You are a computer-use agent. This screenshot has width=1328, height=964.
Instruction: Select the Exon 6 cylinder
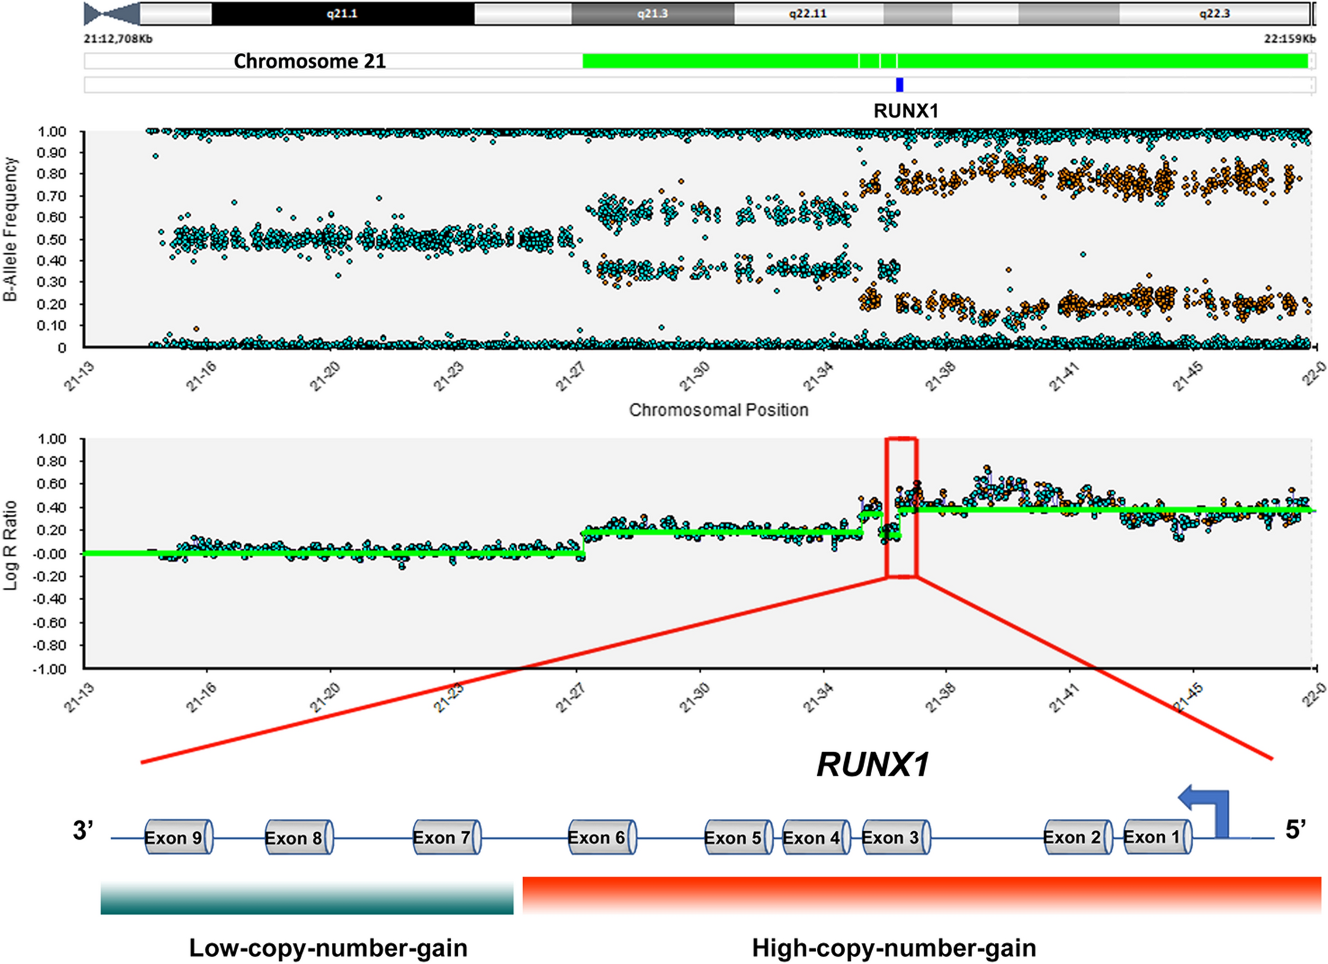(x=602, y=837)
